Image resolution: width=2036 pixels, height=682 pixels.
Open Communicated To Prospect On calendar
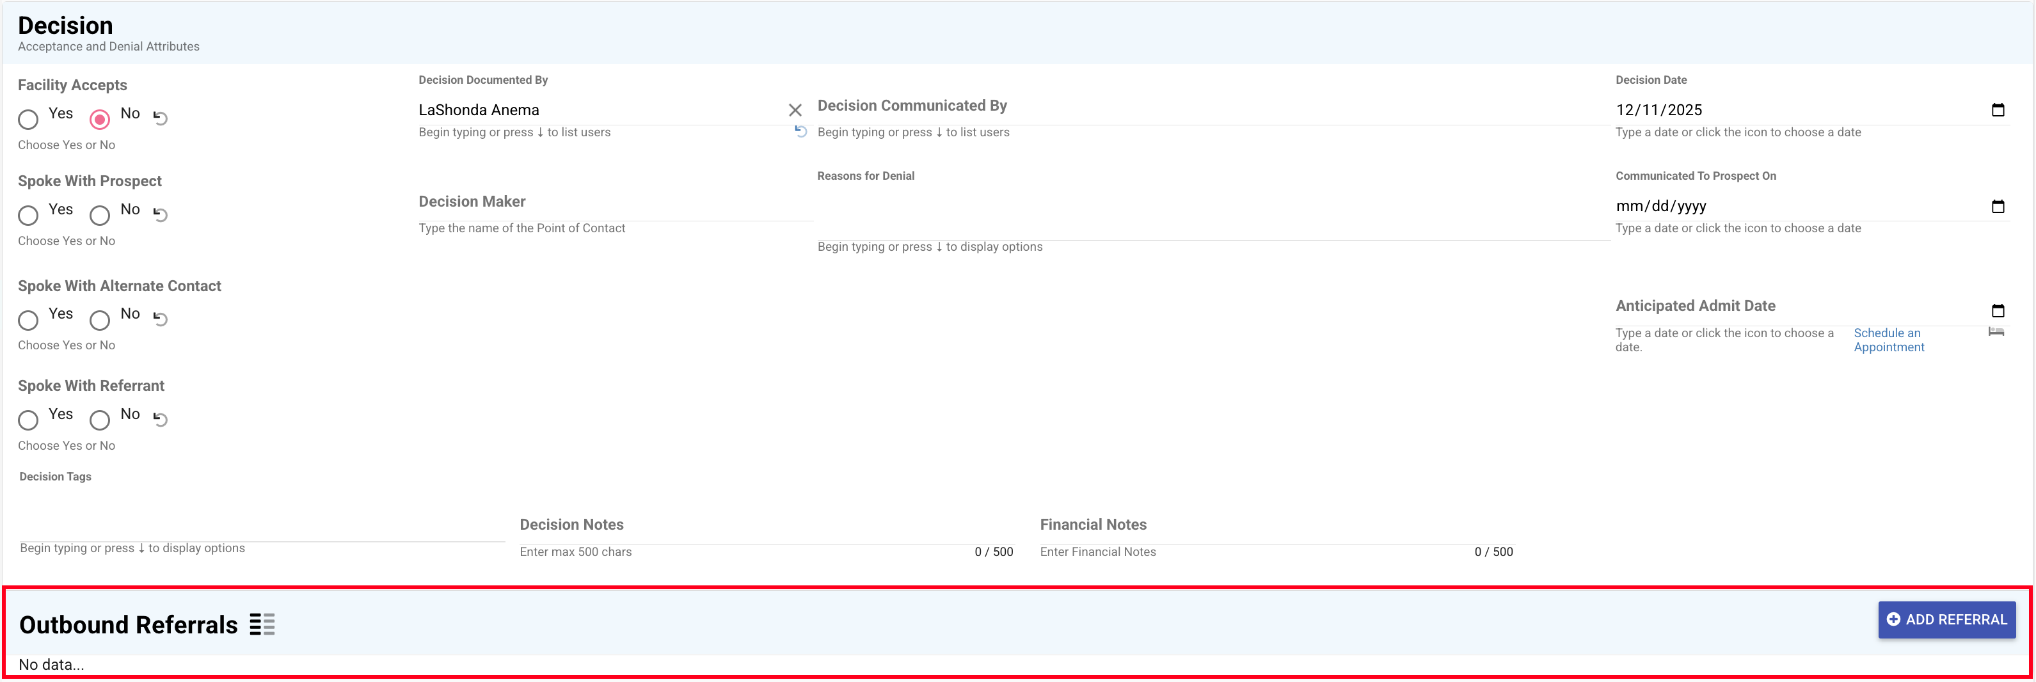click(x=1997, y=207)
